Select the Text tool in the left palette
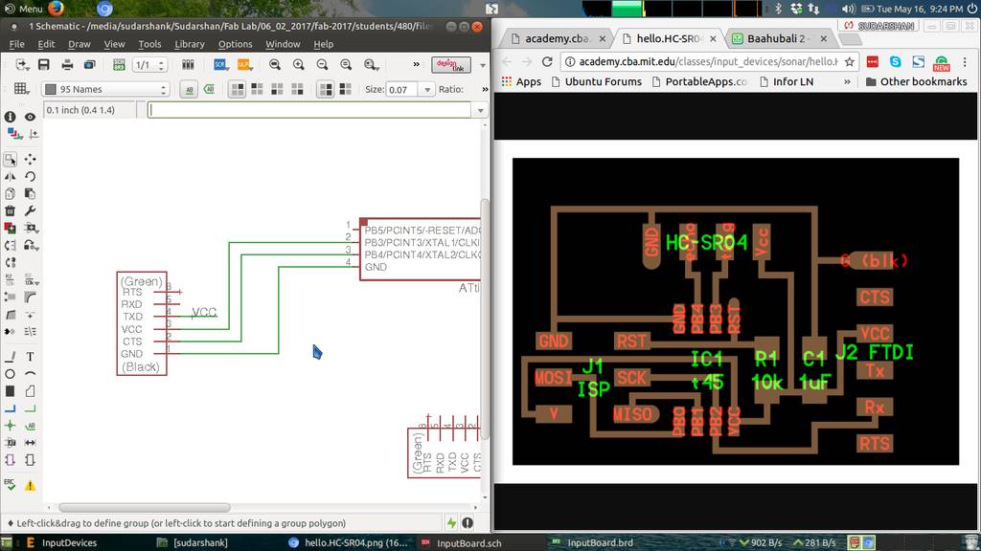Viewport: 981px width, 551px height. point(30,357)
